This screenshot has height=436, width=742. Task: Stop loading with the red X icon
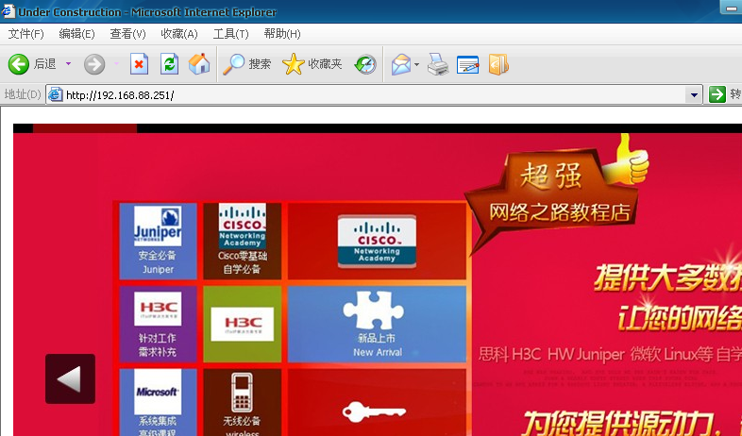(x=139, y=64)
